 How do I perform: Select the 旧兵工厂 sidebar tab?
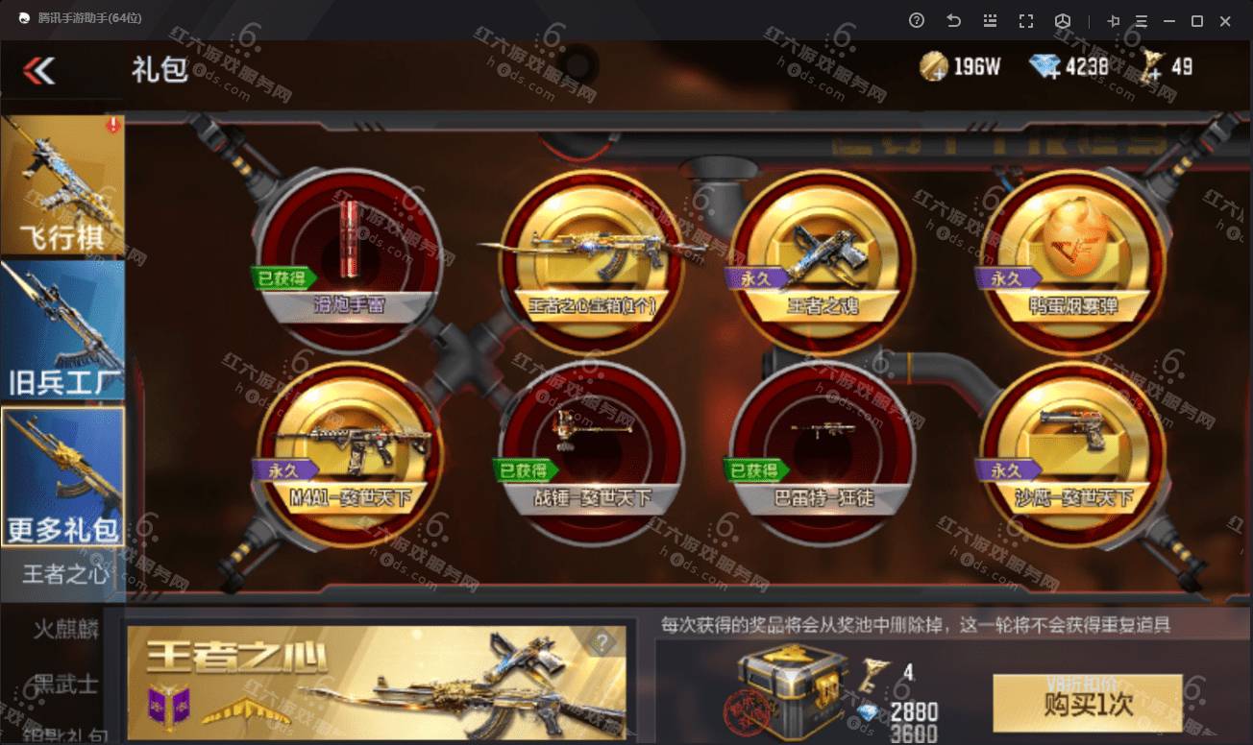pyautogui.click(x=62, y=330)
